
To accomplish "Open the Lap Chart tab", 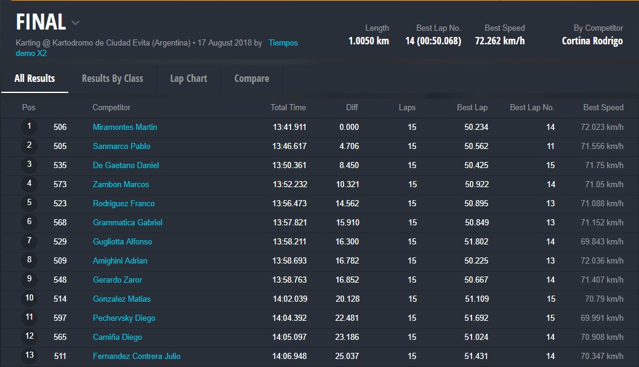I will [188, 78].
